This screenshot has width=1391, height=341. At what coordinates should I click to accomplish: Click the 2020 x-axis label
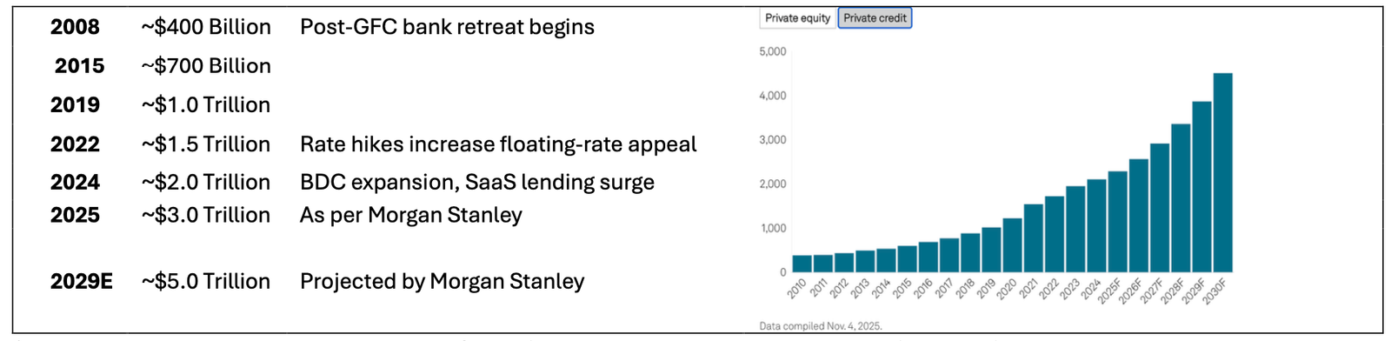point(1007,289)
